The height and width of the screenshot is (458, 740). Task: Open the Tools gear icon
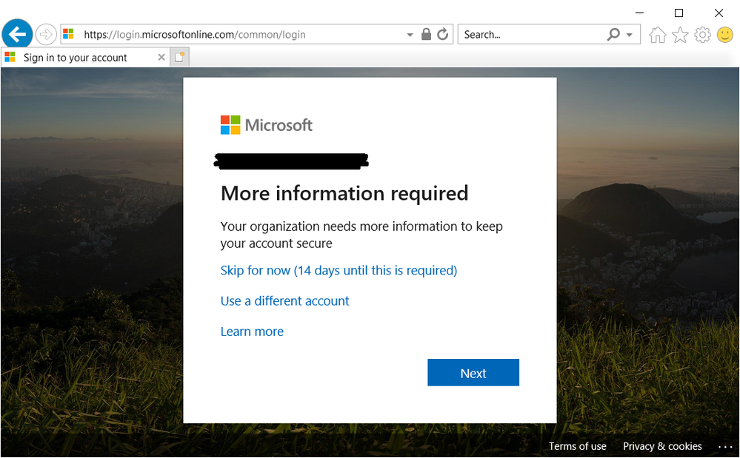coord(702,35)
